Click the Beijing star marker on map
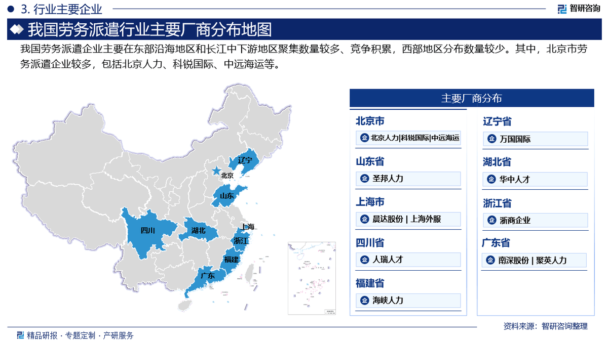This screenshot has height=341, width=608. tap(216, 171)
